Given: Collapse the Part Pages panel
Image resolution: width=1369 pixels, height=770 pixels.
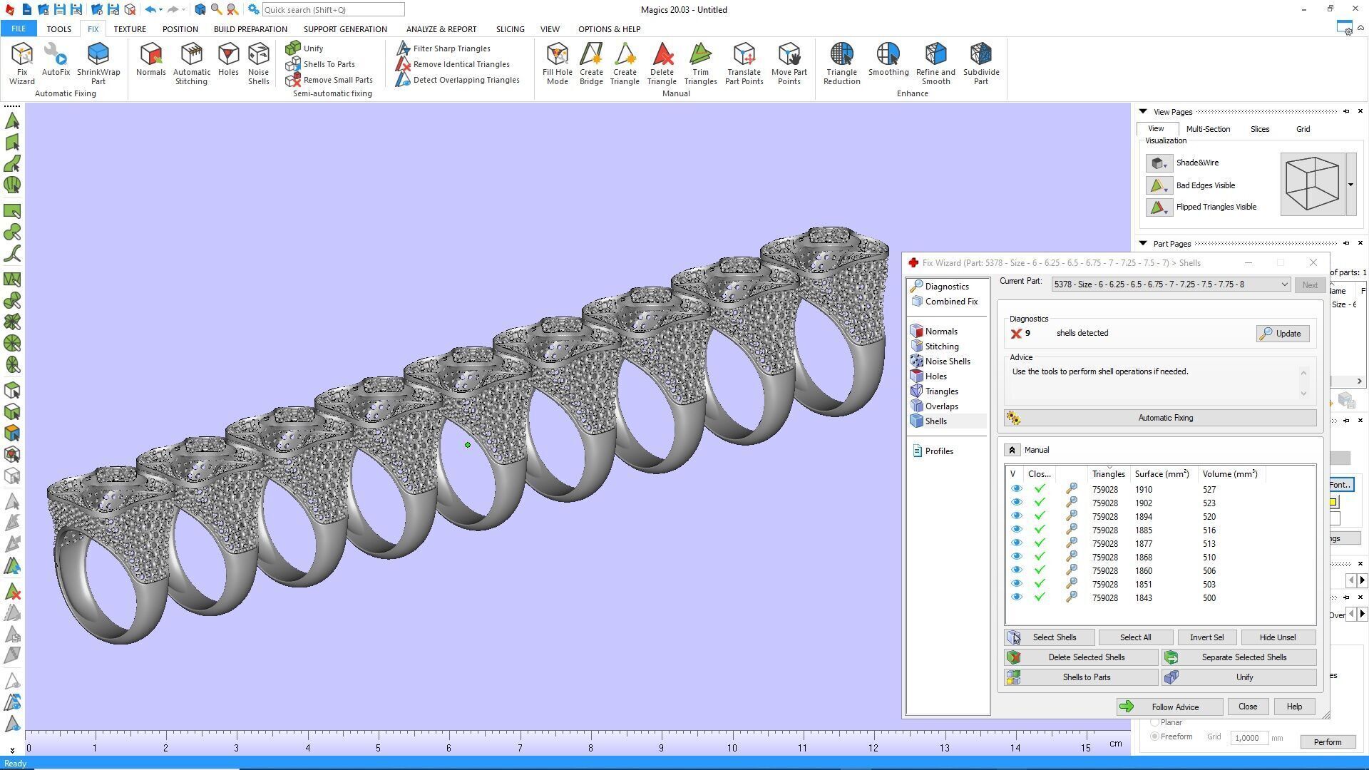Looking at the screenshot, I should tap(1143, 244).
